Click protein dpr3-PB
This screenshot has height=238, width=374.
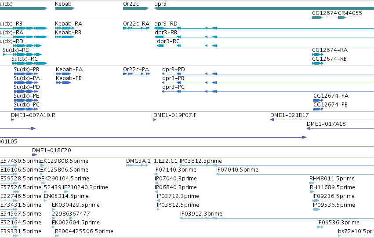pyautogui.click(x=173, y=79)
